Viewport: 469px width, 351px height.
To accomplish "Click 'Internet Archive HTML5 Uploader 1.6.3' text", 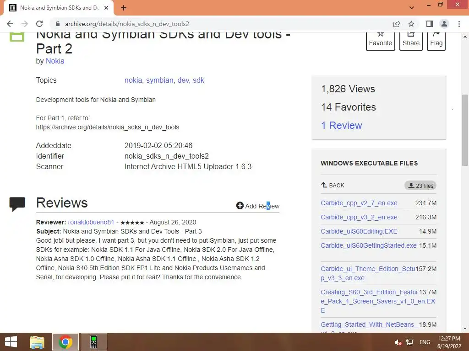I will (x=188, y=166).
